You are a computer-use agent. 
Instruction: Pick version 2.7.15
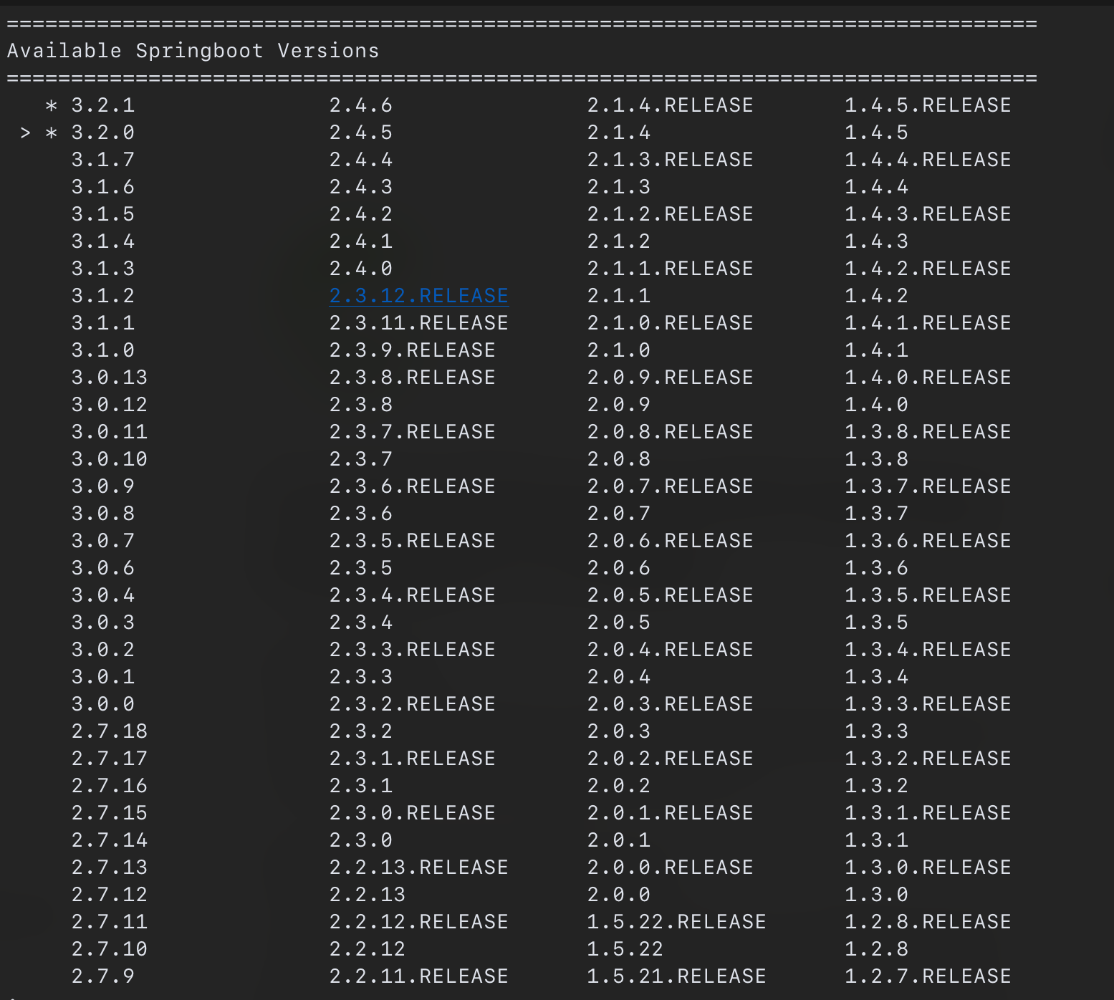point(110,813)
